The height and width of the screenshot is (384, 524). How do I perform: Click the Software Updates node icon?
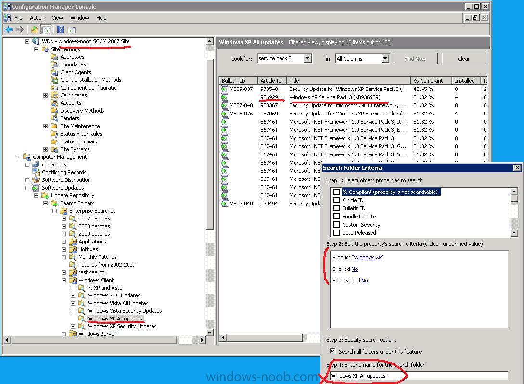[x=36, y=188]
